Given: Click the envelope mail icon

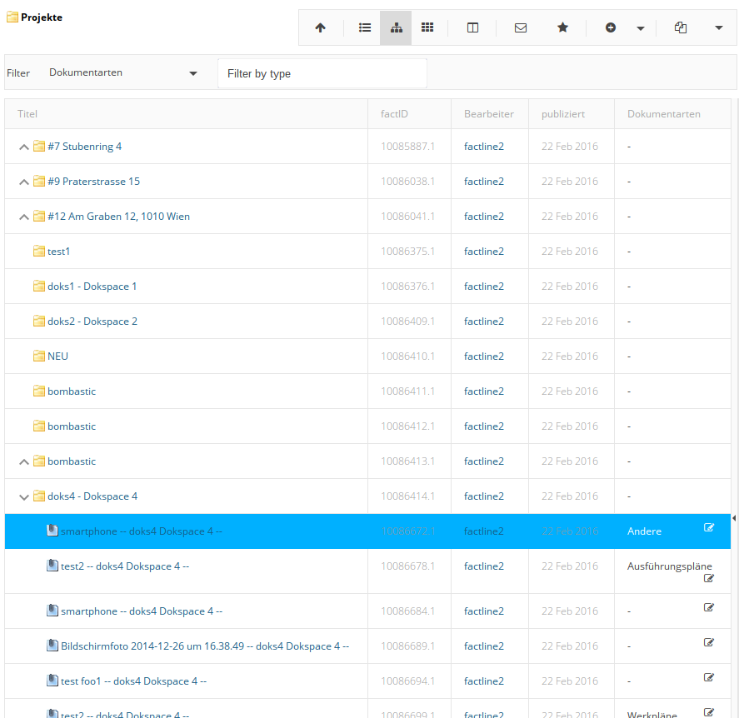Looking at the screenshot, I should pos(521,27).
